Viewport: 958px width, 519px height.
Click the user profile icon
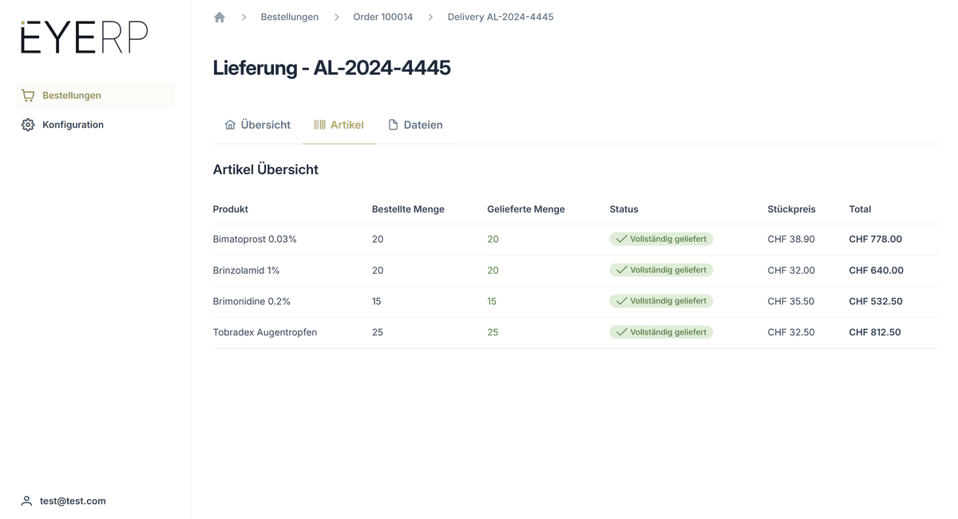click(x=26, y=501)
